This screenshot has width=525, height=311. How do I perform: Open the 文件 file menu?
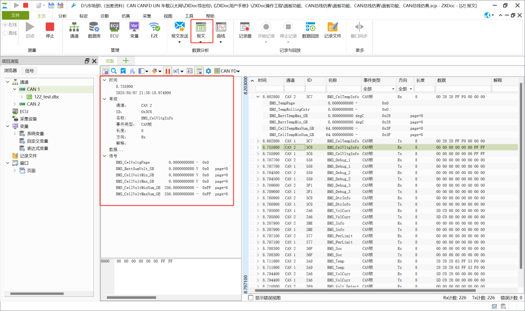coord(16,16)
